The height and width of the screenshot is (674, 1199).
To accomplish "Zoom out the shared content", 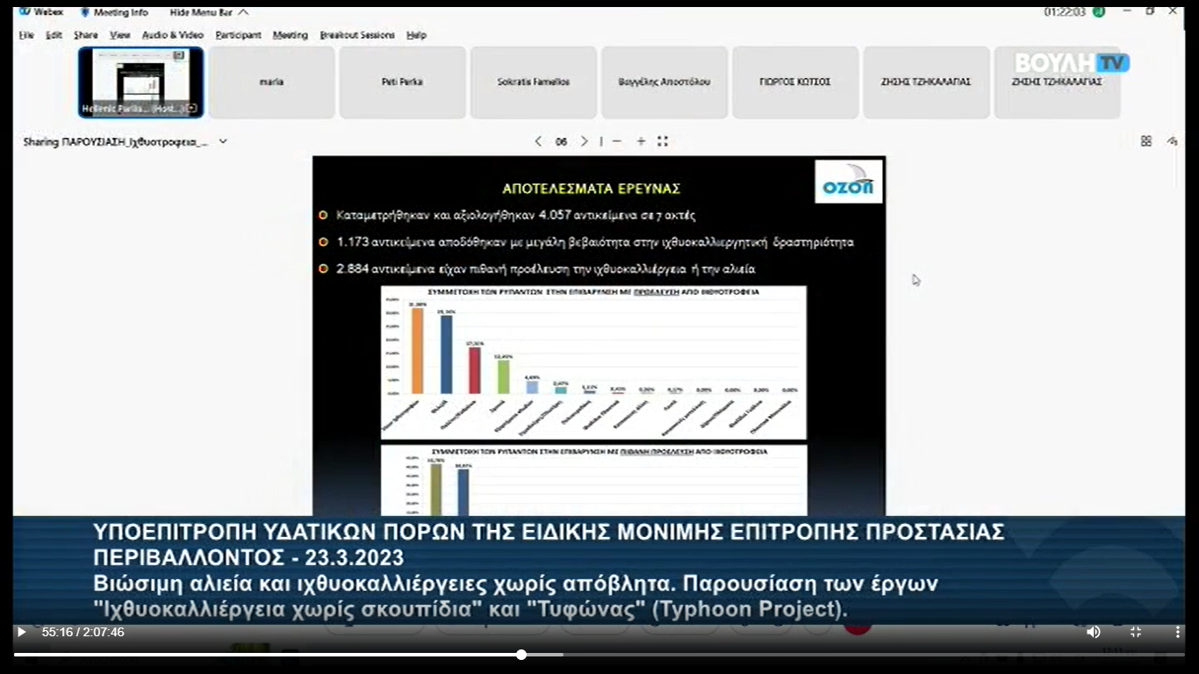I will point(617,141).
